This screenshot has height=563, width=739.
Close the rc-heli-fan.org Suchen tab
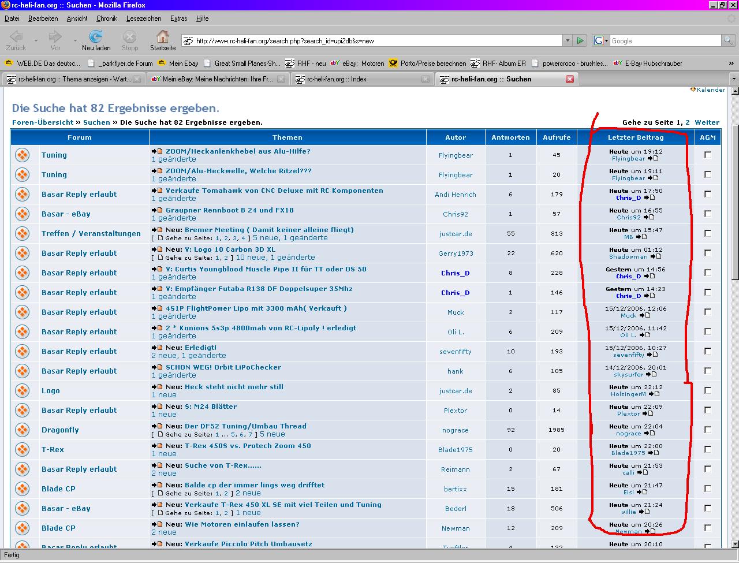click(570, 79)
